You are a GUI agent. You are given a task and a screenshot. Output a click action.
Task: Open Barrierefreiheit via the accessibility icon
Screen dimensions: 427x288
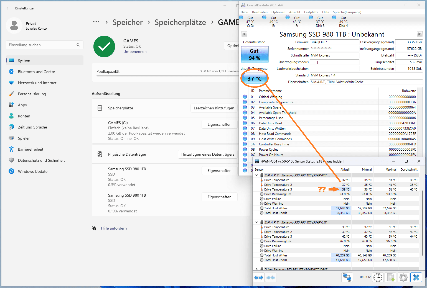11,149
